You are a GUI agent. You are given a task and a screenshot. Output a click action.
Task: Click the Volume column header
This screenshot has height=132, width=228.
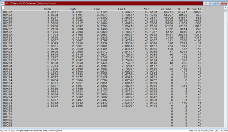[166, 9]
